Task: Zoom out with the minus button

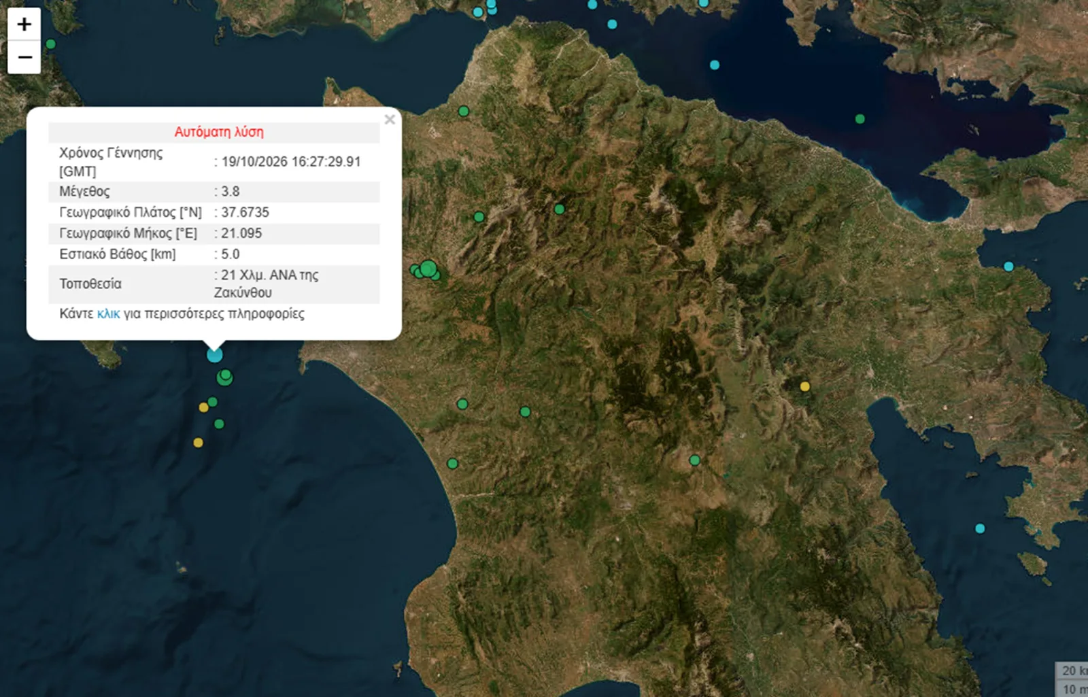Action: click(24, 57)
